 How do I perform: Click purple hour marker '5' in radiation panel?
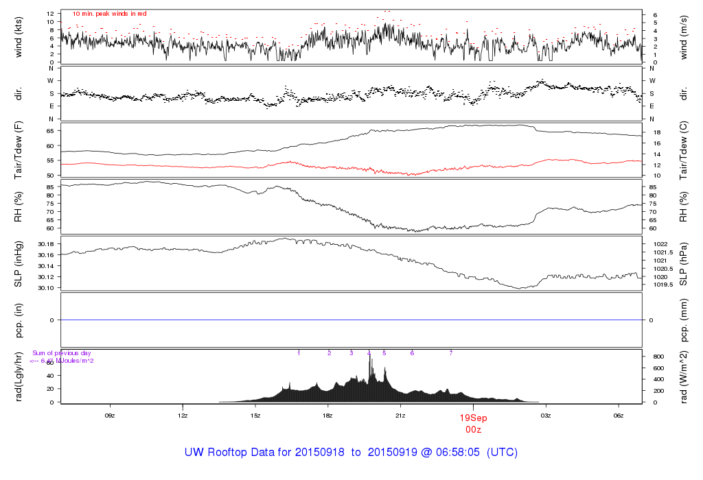(384, 353)
